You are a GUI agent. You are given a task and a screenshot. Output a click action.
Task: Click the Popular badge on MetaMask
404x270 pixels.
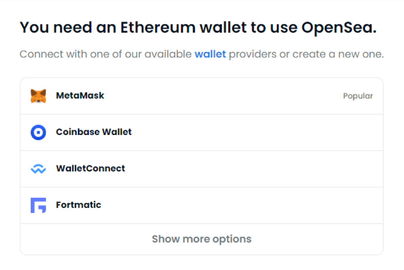[358, 96]
